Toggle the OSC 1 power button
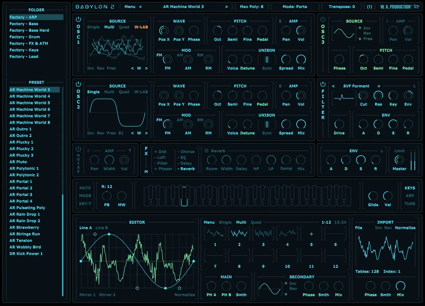 coord(78,19)
